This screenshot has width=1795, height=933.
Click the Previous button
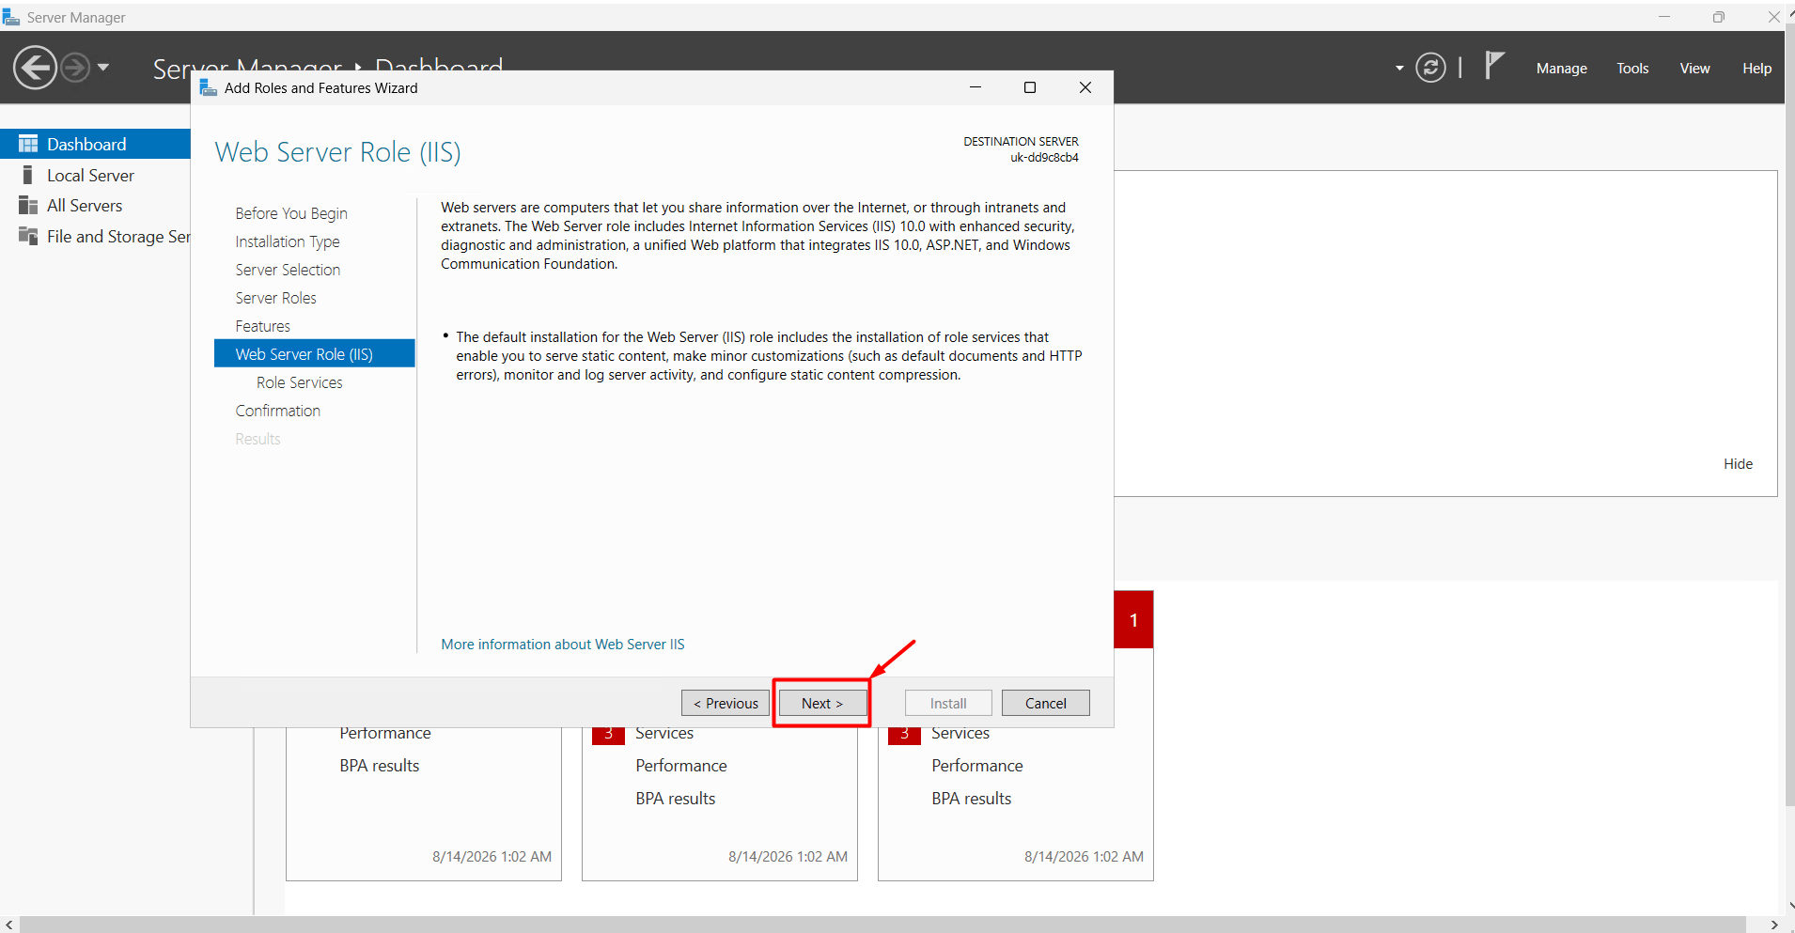(726, 703)
